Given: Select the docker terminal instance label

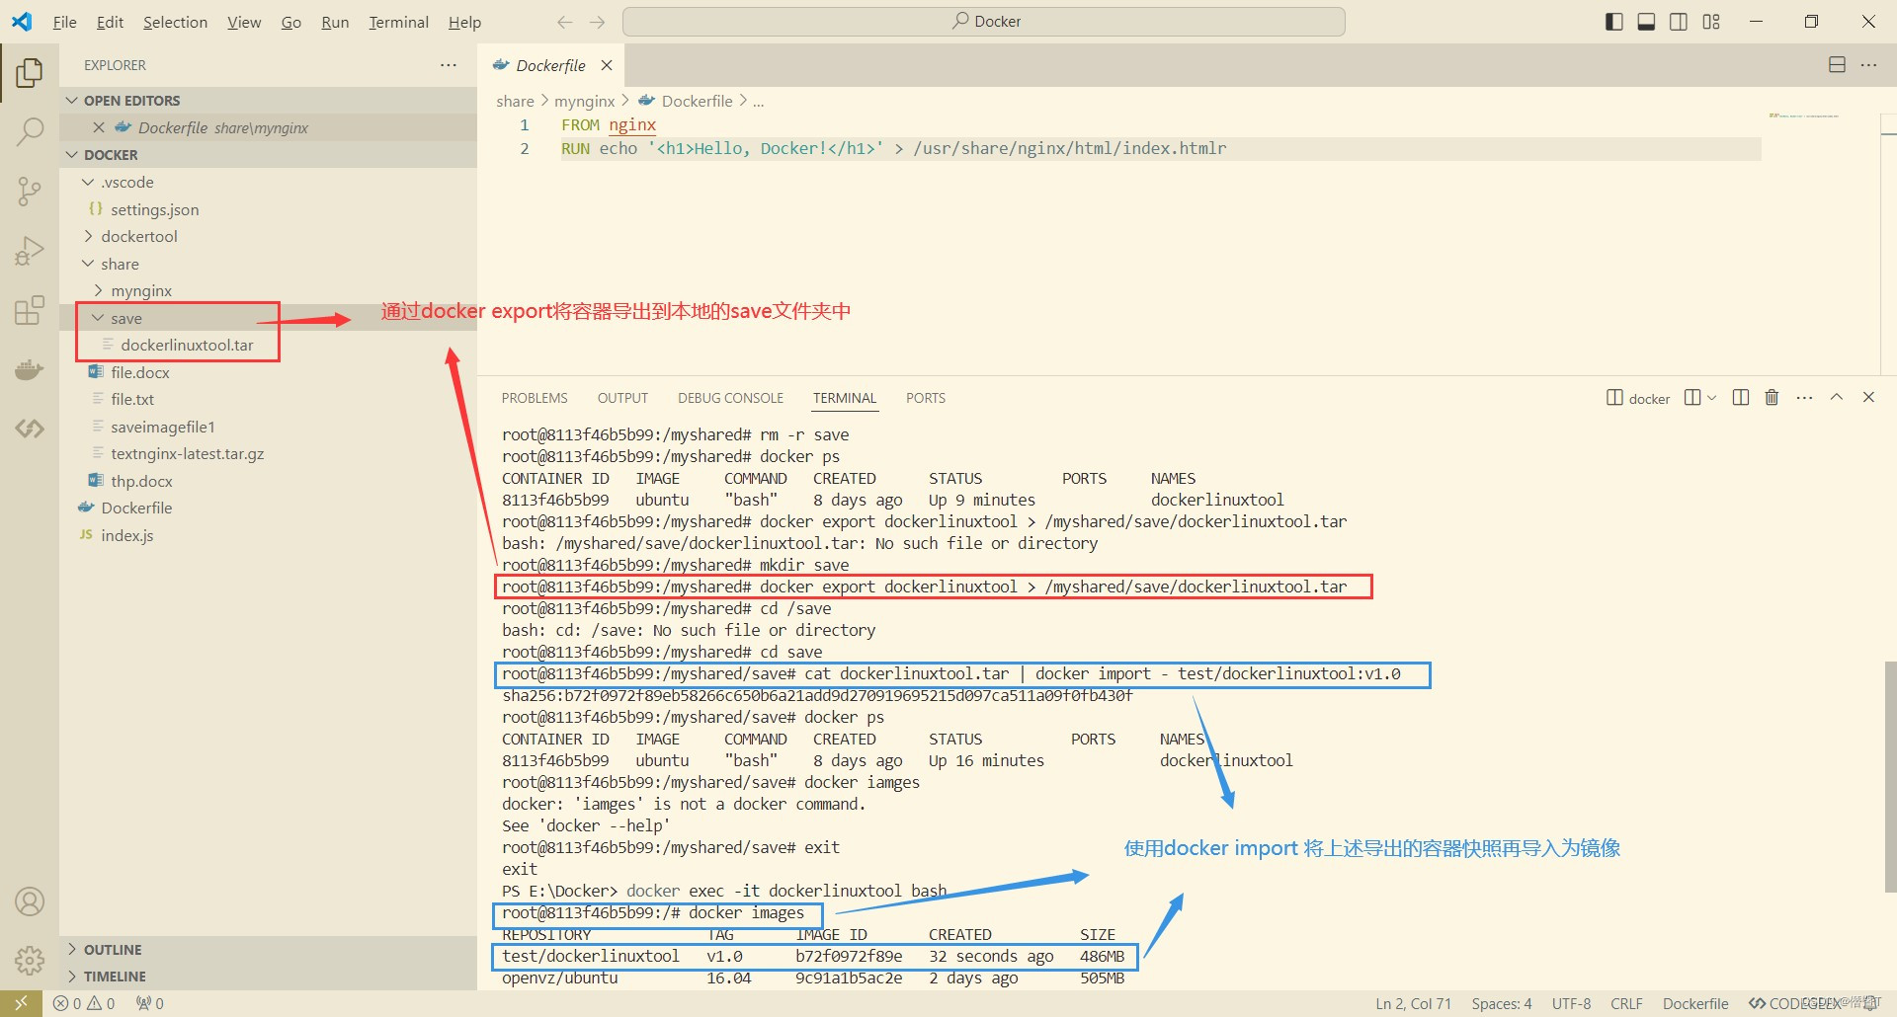Looking at the screenshot, I should pos(1638,398).
